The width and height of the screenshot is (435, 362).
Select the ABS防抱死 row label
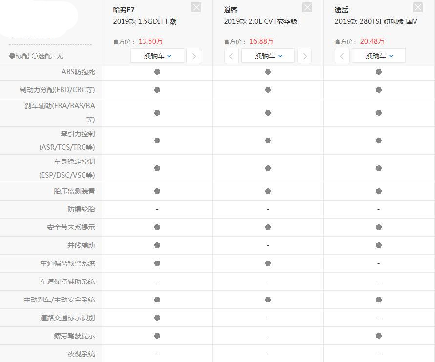[x=78, y=72]
